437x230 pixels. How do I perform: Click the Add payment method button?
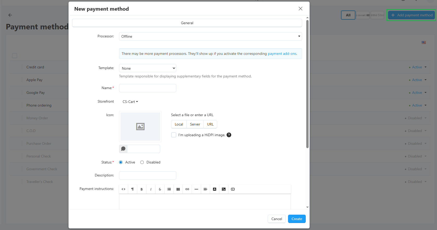(x=411, y=15)
